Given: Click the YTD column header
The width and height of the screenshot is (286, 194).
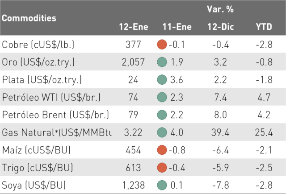Looking at the screenshot, I should tap(264, 27).
